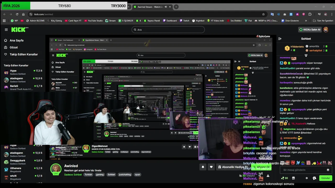Expand hidden bookmarks overflow chevron
This screenshot has height=188, width=335.
click(306, 21)
